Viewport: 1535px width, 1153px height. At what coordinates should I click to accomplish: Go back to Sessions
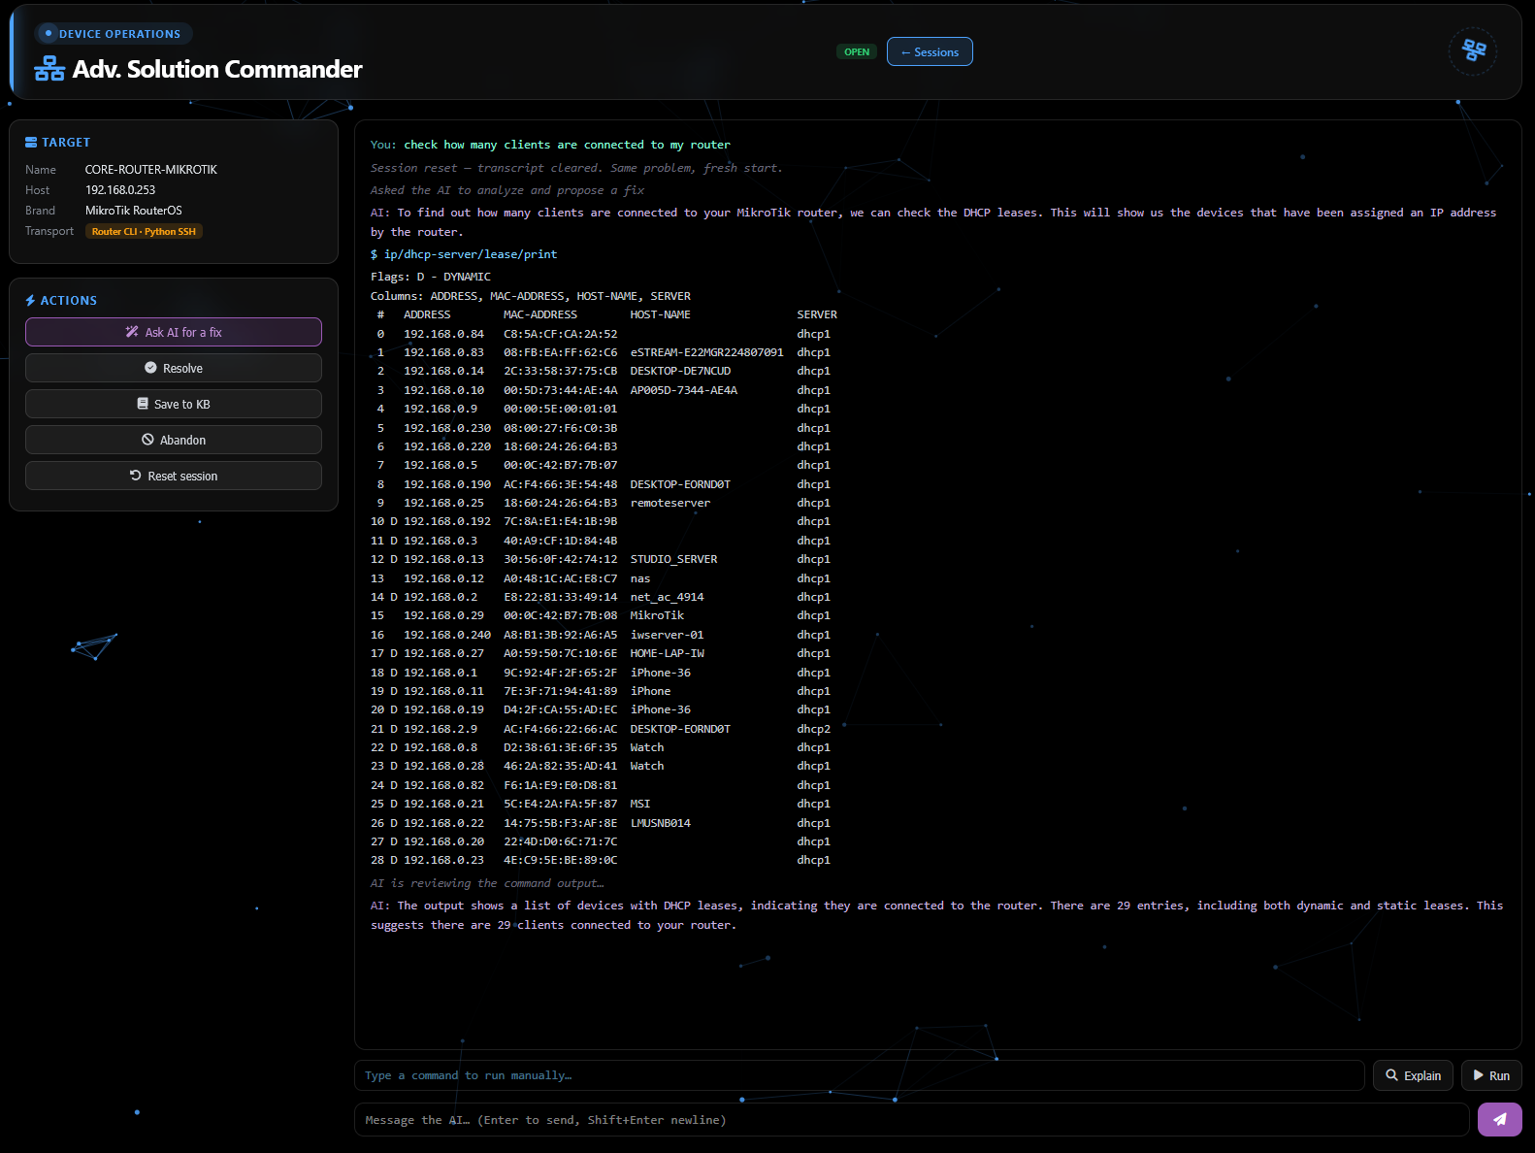click(x=930, y=51)
